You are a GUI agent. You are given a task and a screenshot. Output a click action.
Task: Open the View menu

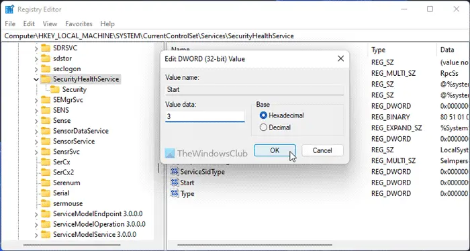point(50,23)
